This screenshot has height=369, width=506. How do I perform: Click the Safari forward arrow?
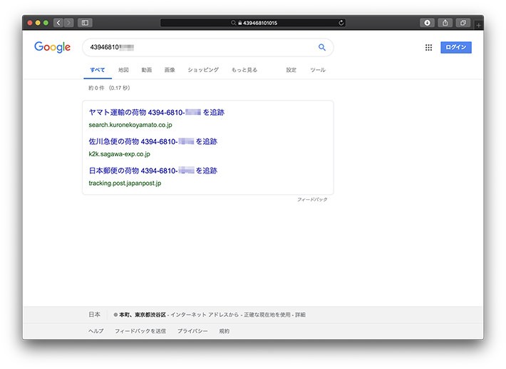(x=68, y=23)
